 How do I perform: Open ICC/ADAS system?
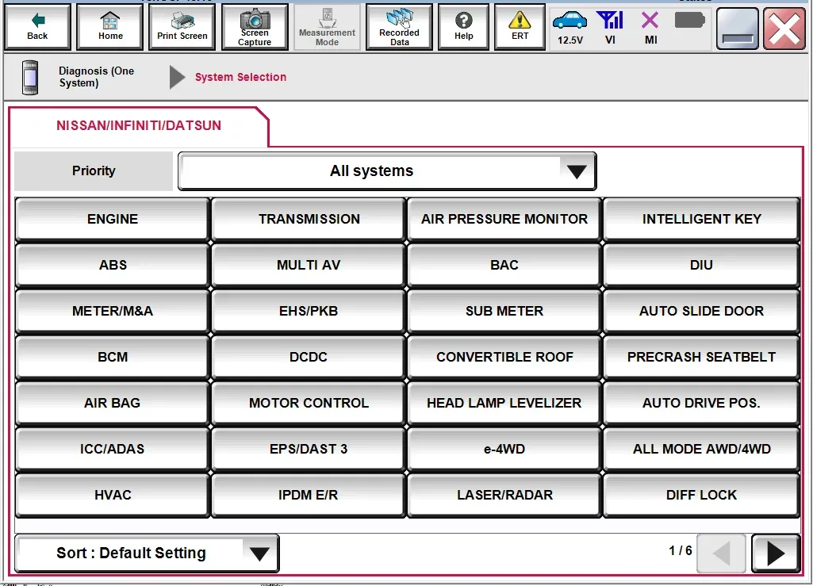(x=113, y=449)
